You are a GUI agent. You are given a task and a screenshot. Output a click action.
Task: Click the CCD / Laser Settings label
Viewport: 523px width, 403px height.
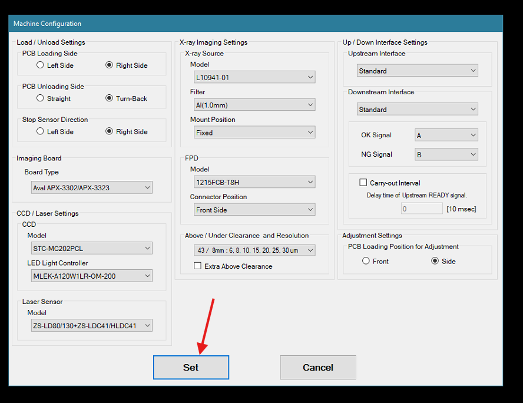click(x=48, y=213)
